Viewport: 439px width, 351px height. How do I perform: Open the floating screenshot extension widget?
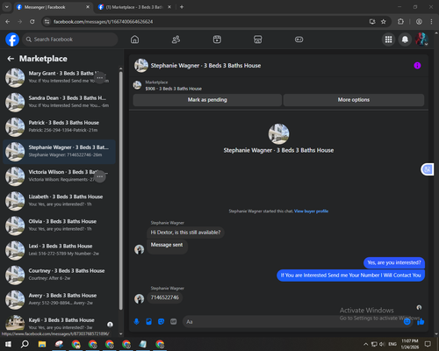pyautogui.click(x=428, y=169)
